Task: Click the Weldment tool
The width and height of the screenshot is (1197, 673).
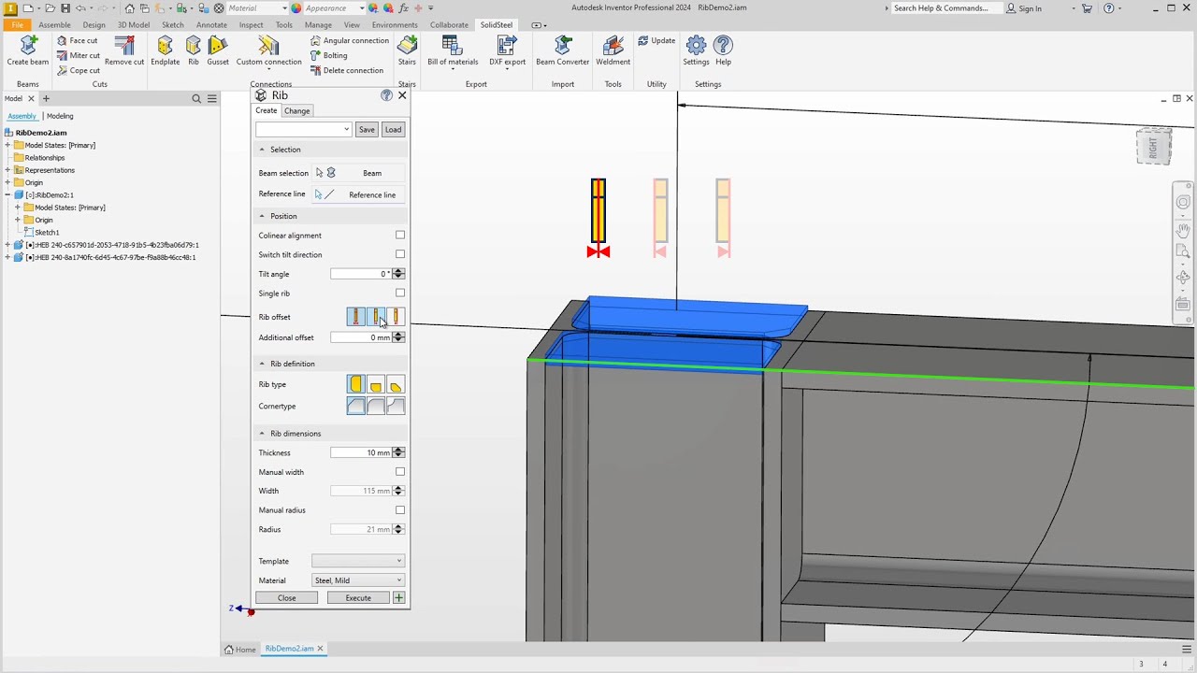Action: click(613, 51)
